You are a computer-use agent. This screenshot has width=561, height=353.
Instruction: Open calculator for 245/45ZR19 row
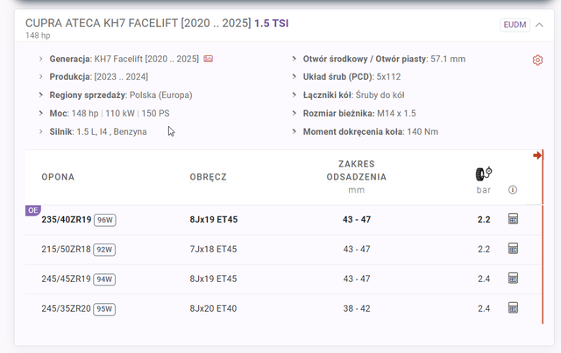click(x=513, y=279)
